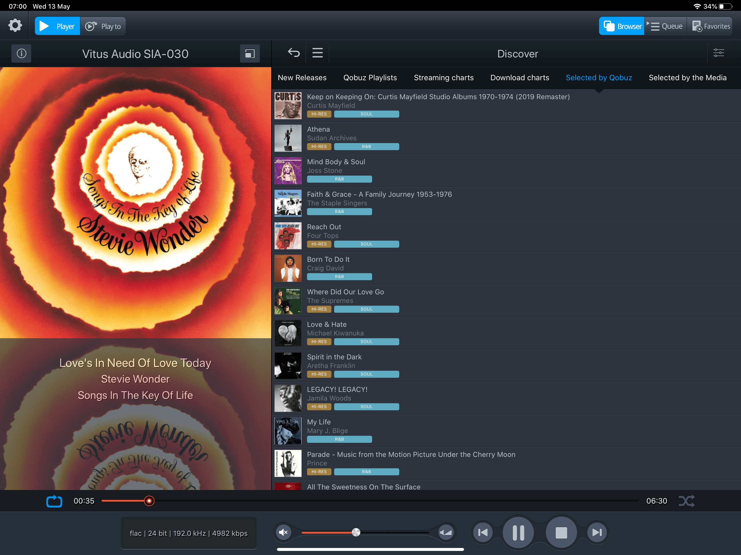Open the Favorites view

[x=710, y=26]
